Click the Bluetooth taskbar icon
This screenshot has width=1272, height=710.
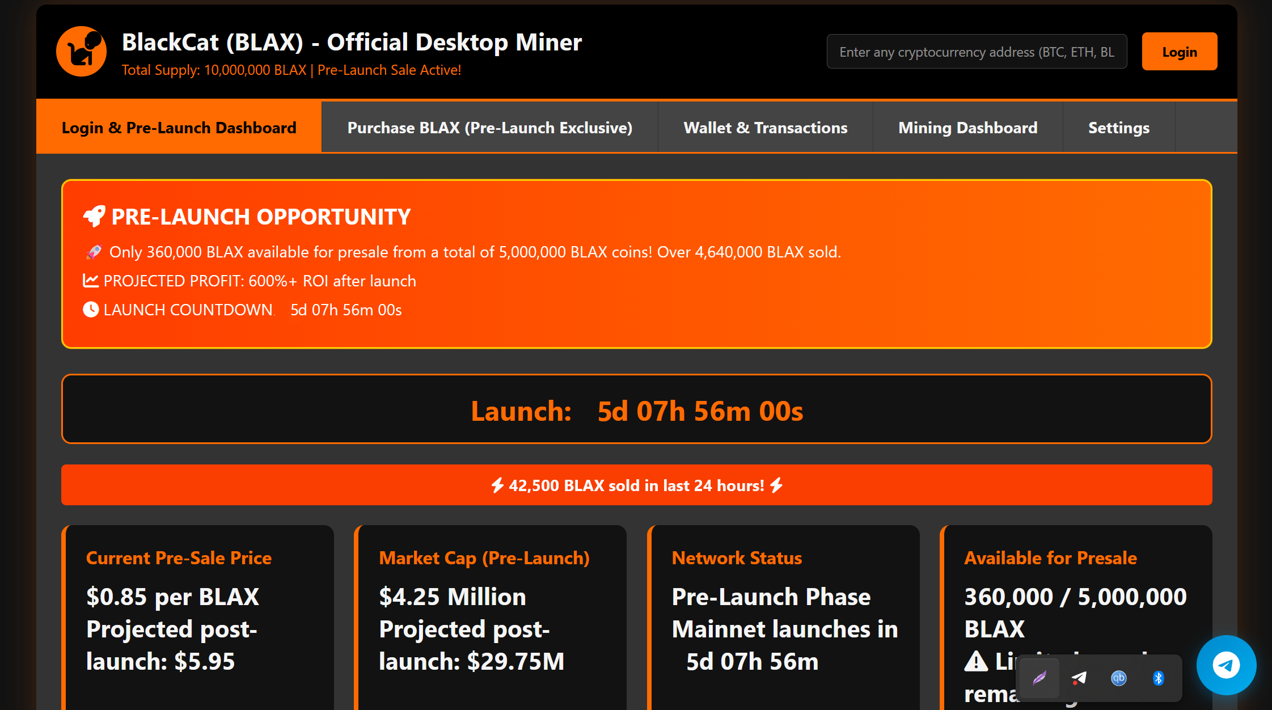(1158, 678)
